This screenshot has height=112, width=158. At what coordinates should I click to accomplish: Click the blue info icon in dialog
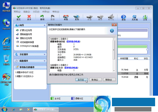(112, 31)
